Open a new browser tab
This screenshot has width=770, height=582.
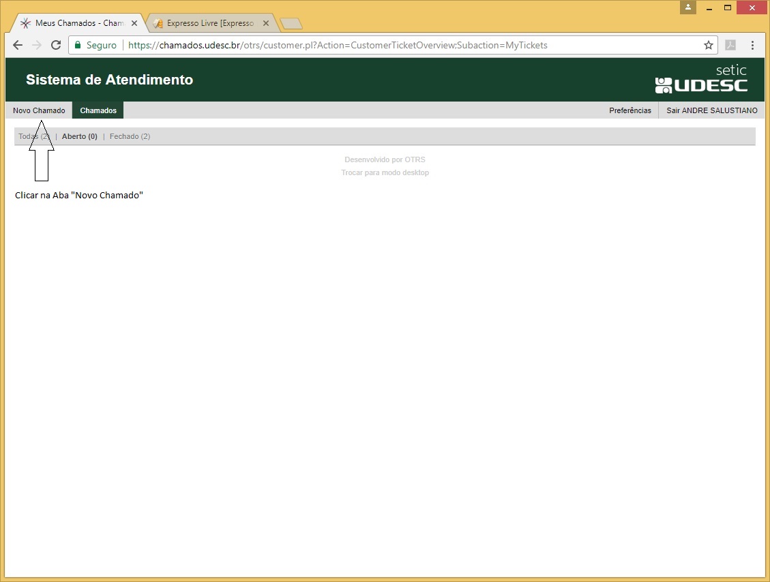click(291, 24)
